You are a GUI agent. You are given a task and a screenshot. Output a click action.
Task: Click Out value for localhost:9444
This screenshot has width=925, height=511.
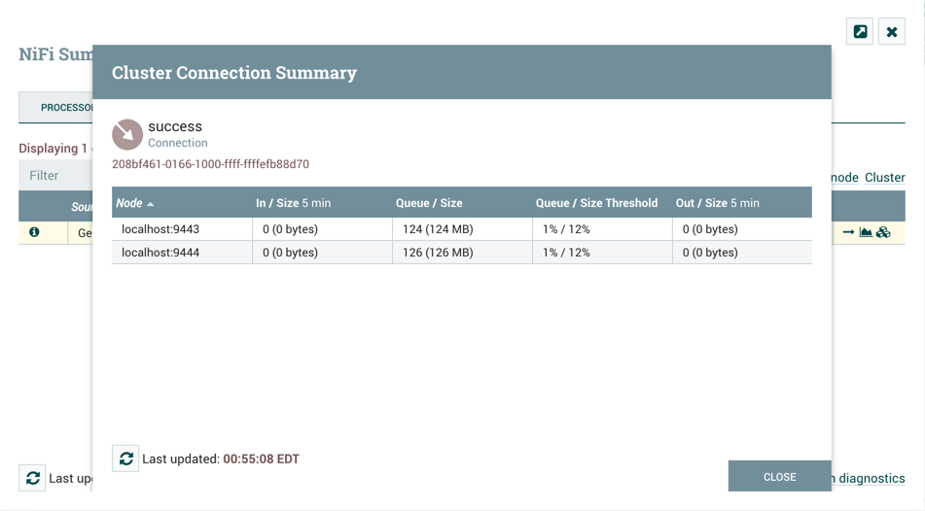tap(710, 253)
